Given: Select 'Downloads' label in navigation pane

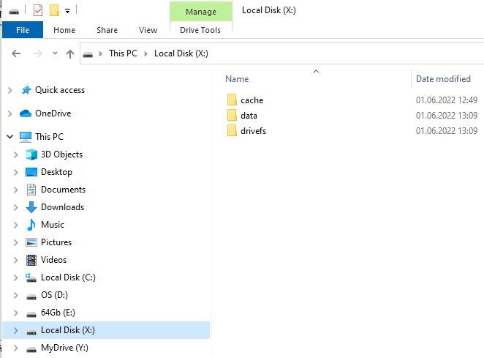Looking at the screenshot, I should [x=63, y=207].
